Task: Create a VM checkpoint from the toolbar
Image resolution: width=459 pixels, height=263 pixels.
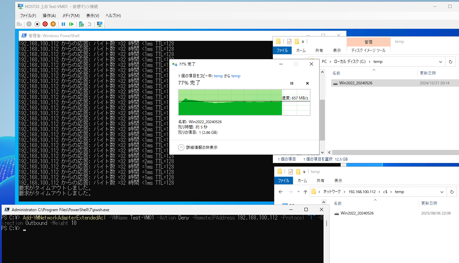Action: point(81,24)
